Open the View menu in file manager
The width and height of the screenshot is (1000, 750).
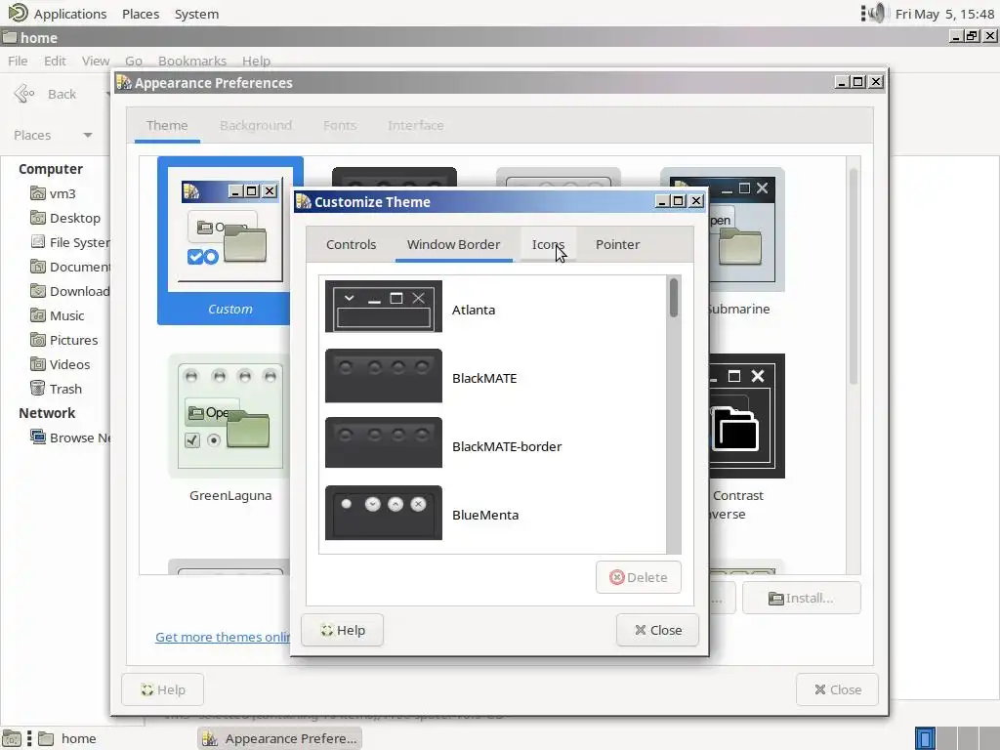(x=95, y=61)
